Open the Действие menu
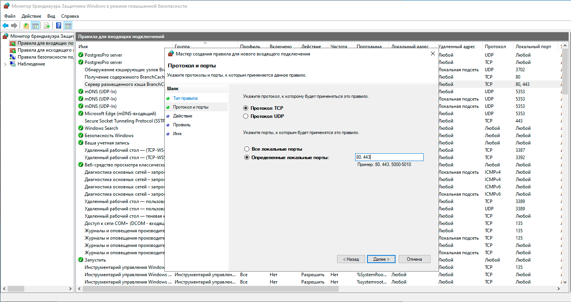 (31, 16)
